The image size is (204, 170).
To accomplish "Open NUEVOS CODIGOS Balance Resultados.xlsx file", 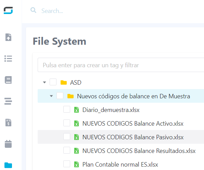I will tap(139, 151).
